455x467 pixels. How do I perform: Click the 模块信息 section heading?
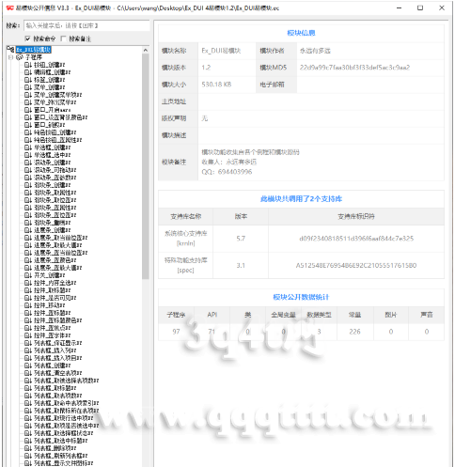point(301,33)
